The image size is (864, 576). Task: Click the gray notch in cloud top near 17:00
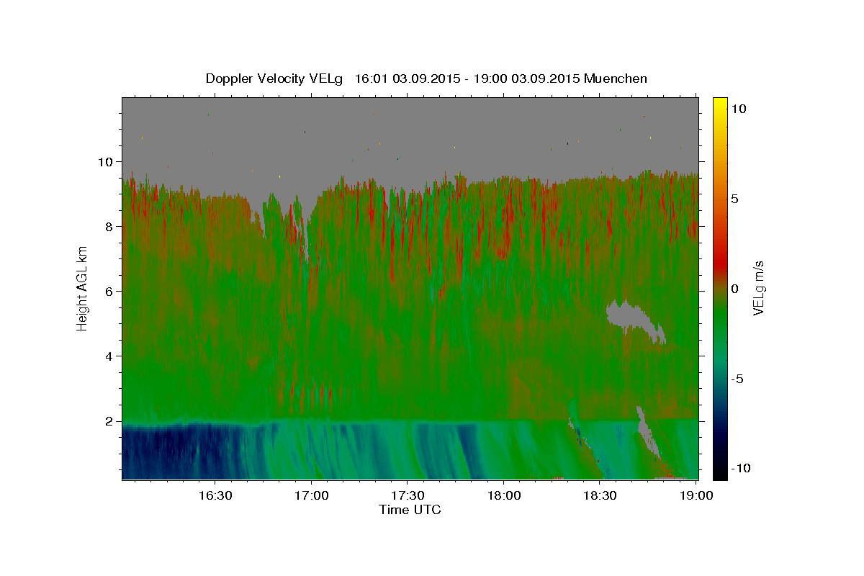click(307, 223)
